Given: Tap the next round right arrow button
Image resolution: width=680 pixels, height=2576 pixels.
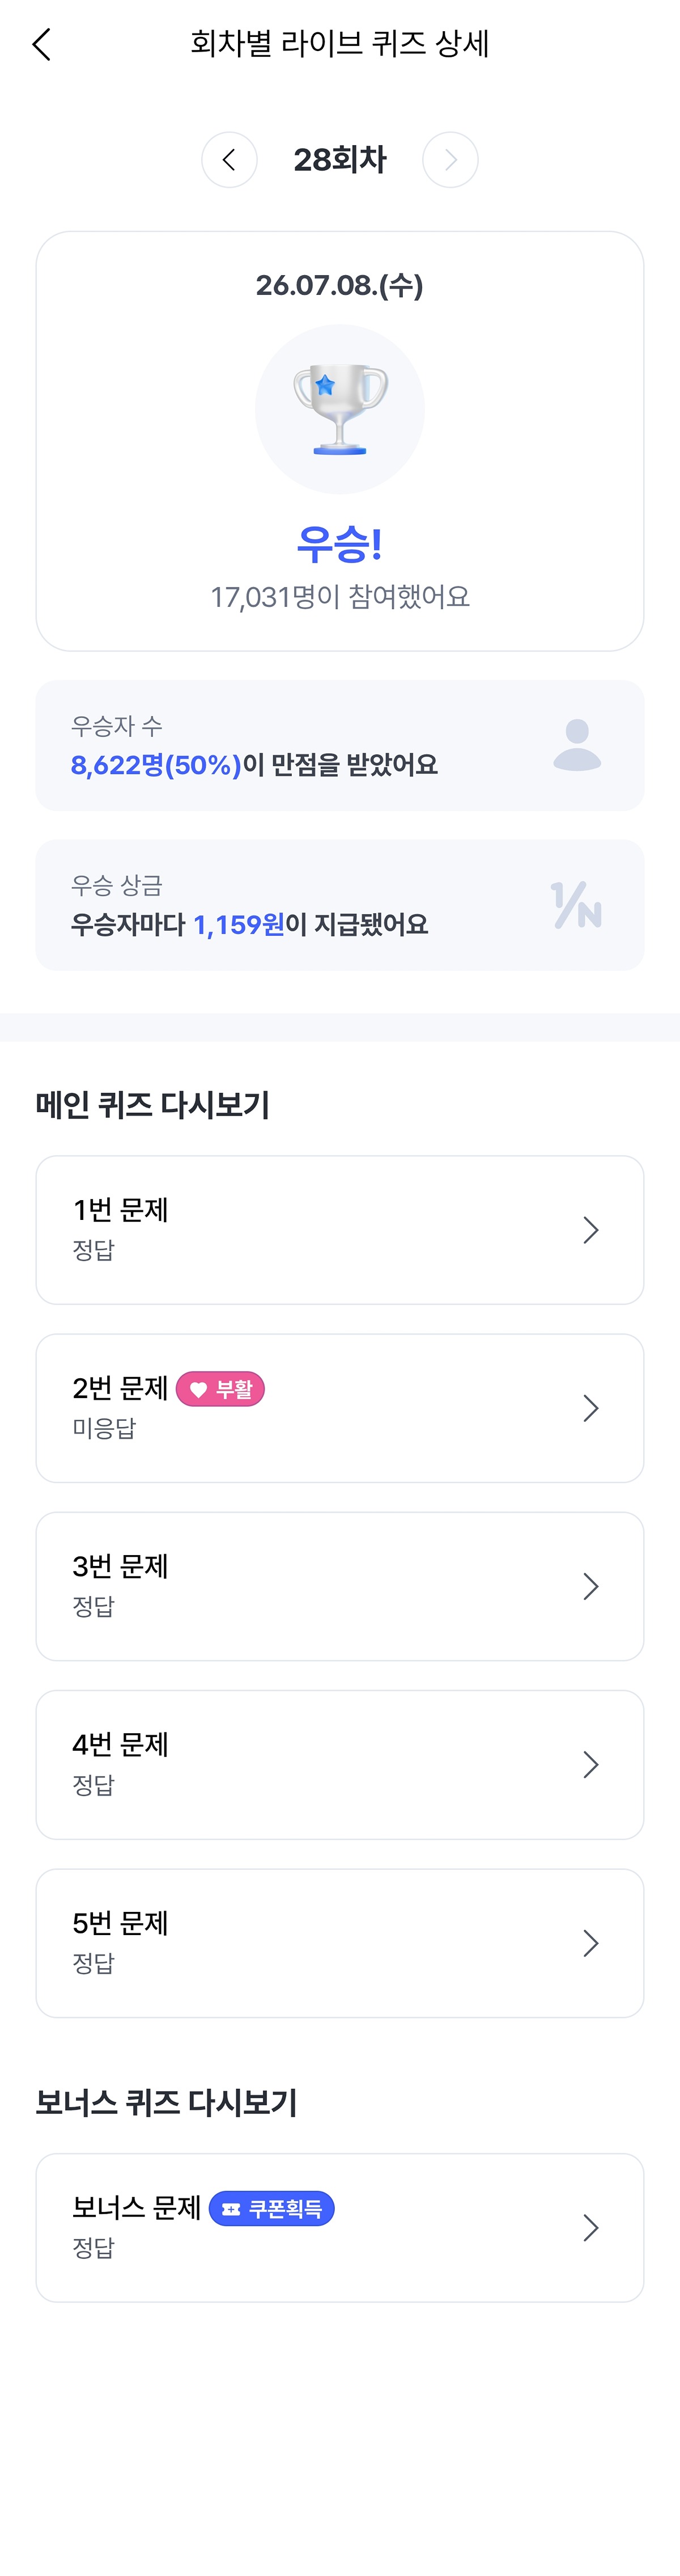Looking at the screenshot, I should (450, 160).
